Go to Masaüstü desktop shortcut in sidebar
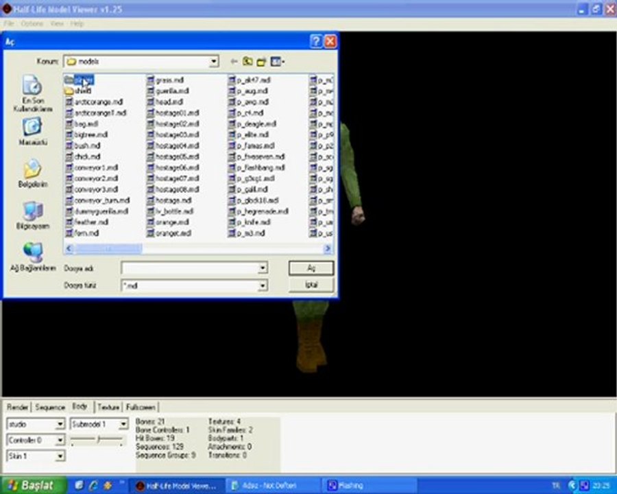The width and height of the screenshot is (617, 494). [32, 132]
